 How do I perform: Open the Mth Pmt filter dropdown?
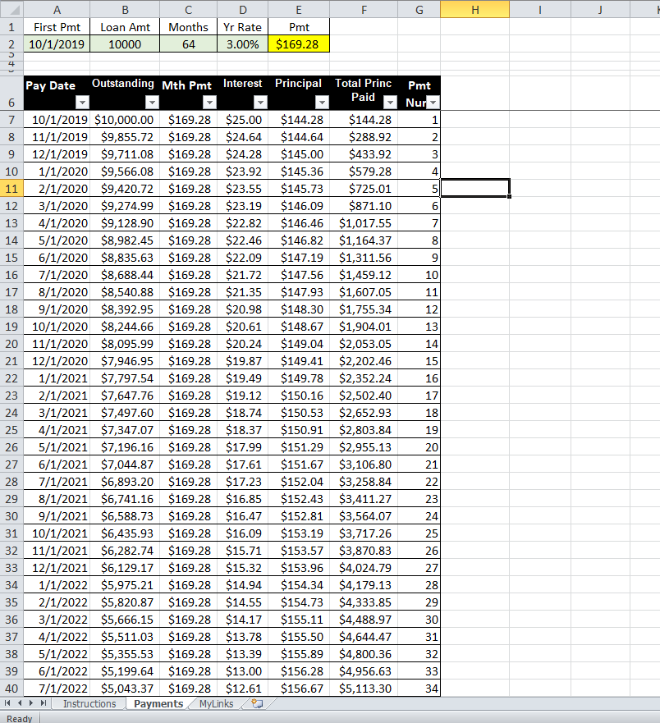(x=209, y=102)
